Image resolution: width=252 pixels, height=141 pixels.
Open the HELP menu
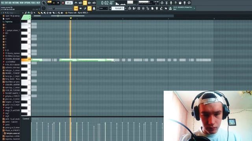[38, 3]
